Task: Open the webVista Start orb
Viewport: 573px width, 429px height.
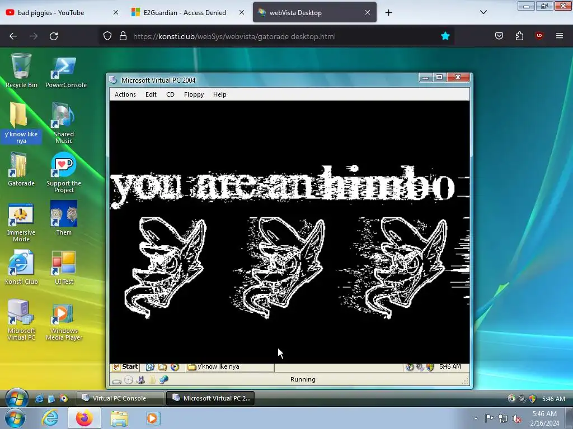Action: 16,398
